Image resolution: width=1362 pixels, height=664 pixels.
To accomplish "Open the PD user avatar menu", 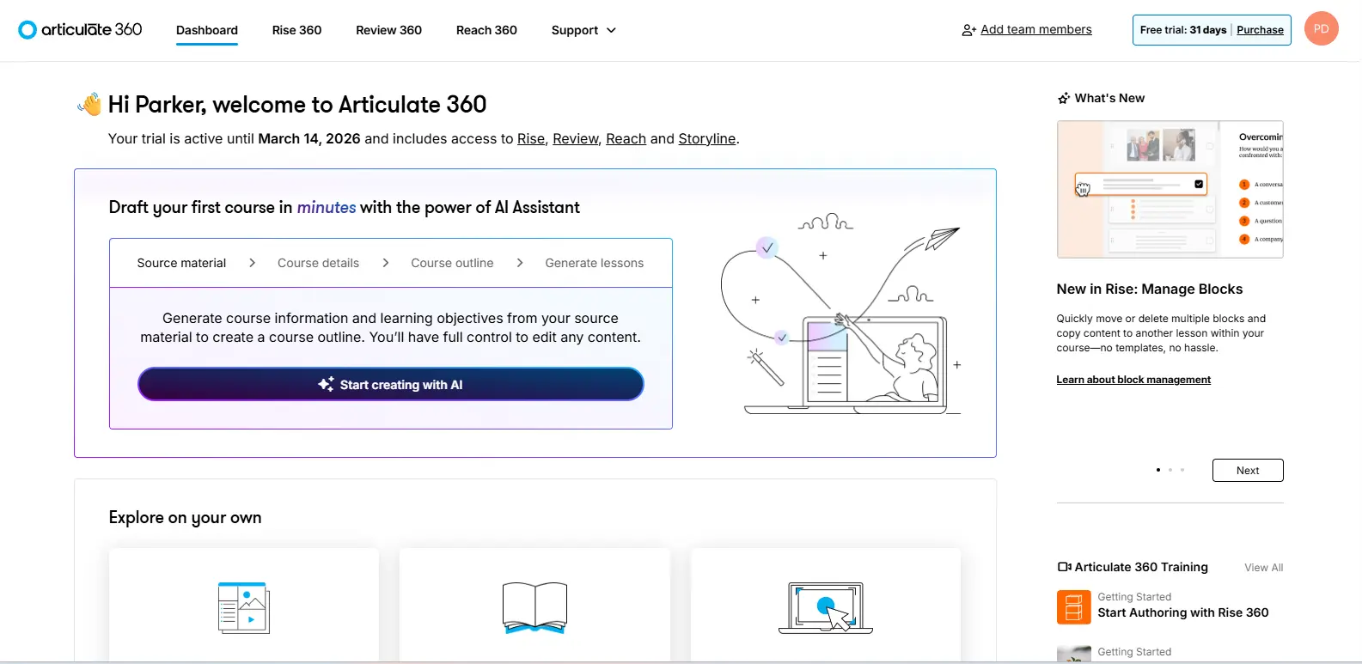I will tap(1321, 29).
